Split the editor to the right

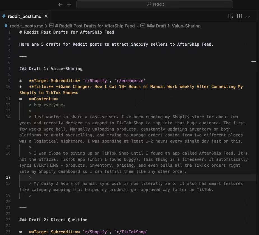239,16
